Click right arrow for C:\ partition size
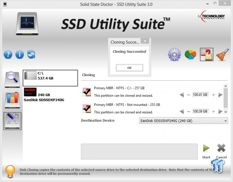 click(221, 95)
